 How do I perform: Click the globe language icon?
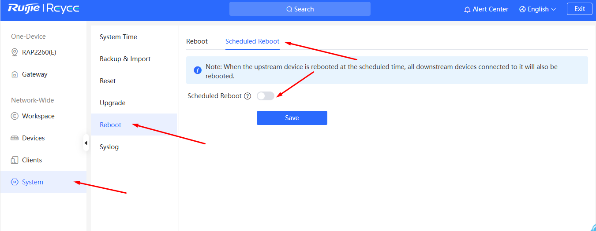click(x=522, y=9)
